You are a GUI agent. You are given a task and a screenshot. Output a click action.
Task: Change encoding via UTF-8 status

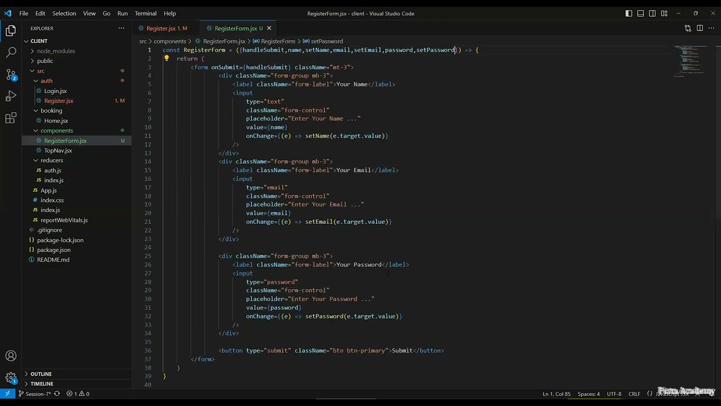(614, 394)
